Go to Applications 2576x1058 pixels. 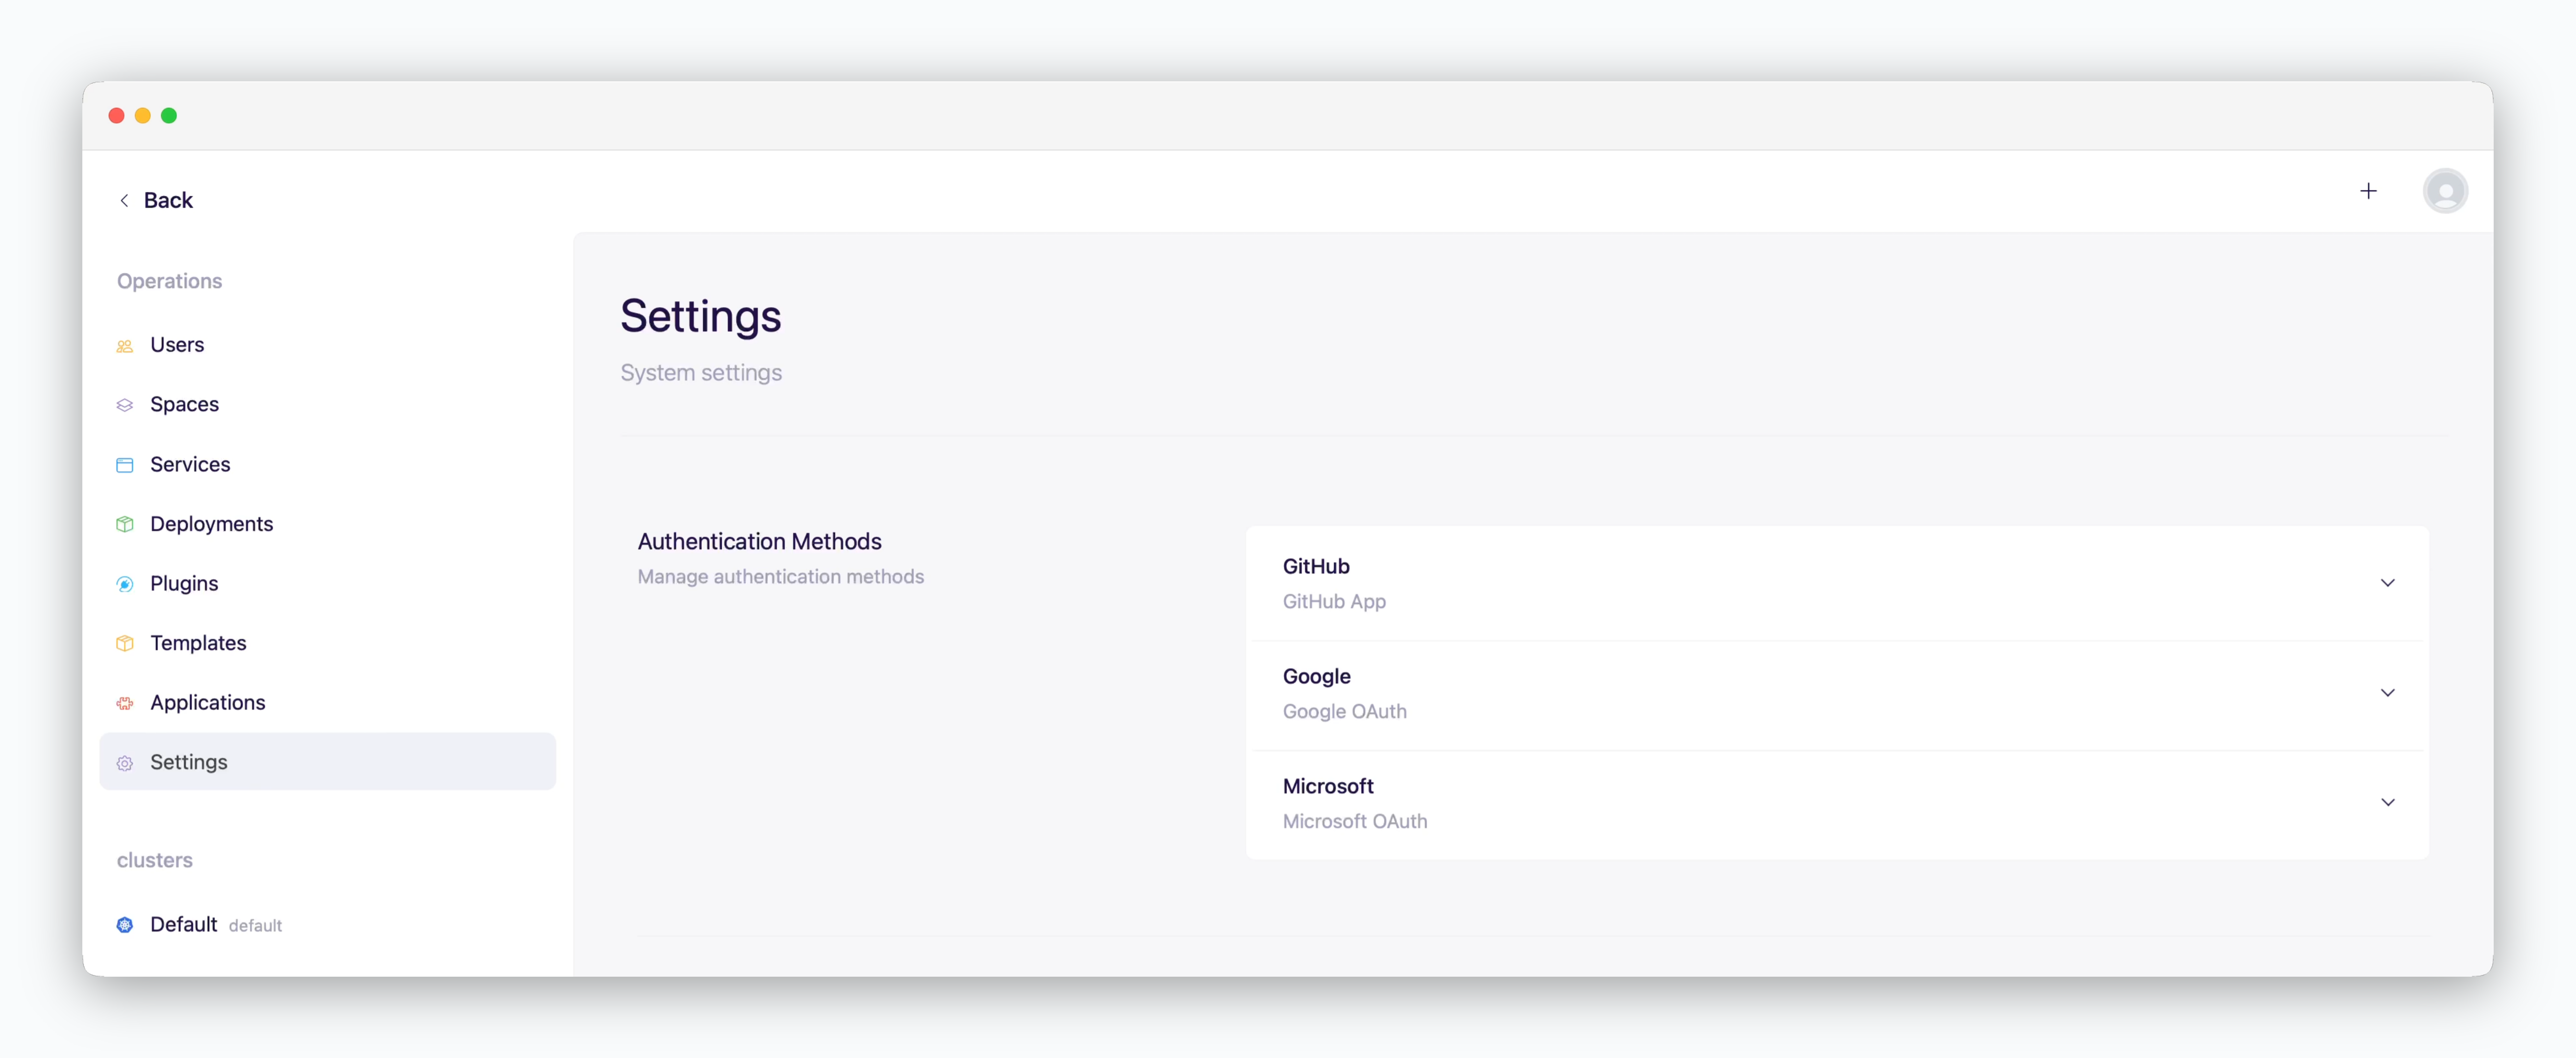tap(327, 703)
